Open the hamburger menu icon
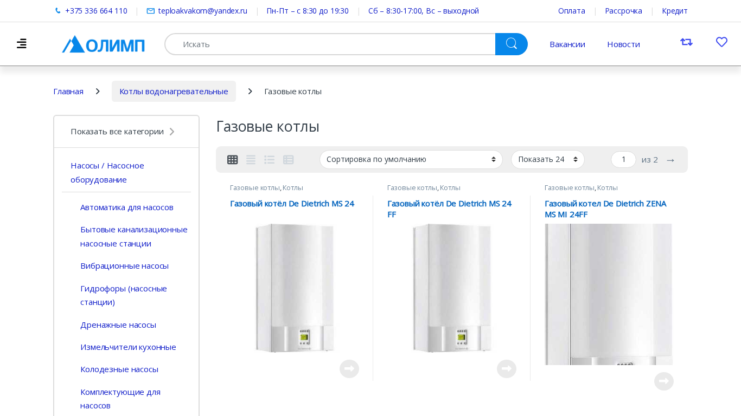The image size is (741, 416). point(22,44)
